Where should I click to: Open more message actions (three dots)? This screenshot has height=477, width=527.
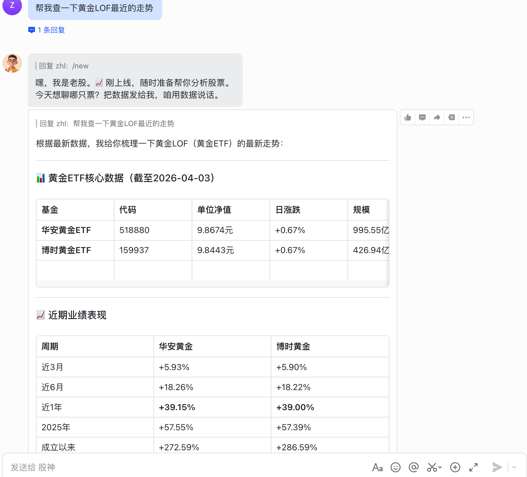pos(466,118)
